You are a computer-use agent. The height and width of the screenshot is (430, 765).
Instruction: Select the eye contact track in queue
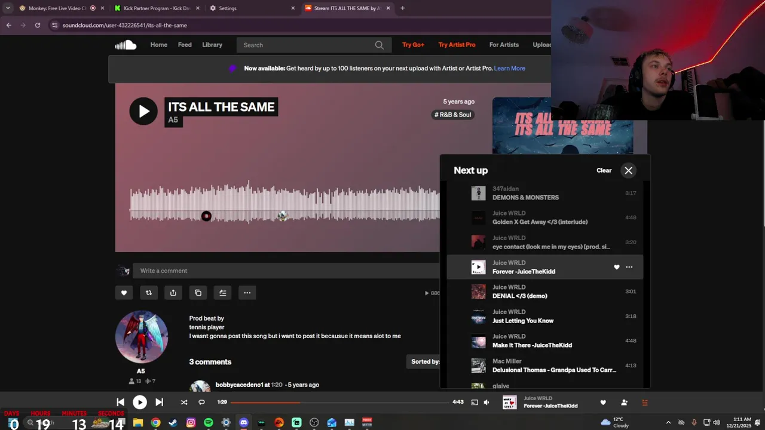pos(545,242)
